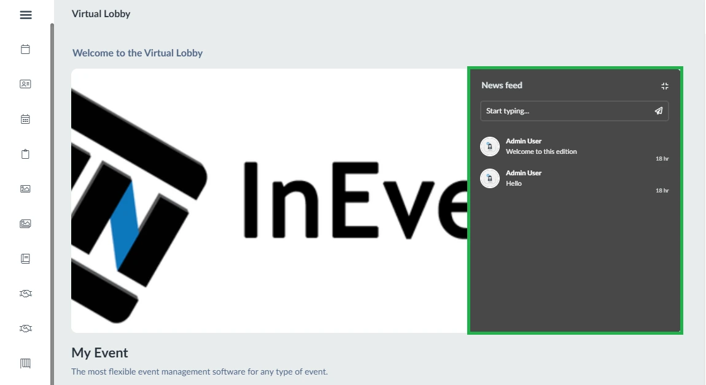
Task: Open the hamburger menu
Action: [x=26, y=15]
